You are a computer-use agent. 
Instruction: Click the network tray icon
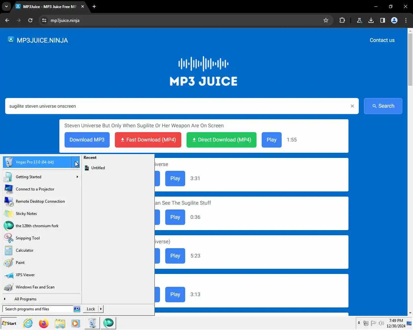(x=366, y=323)
